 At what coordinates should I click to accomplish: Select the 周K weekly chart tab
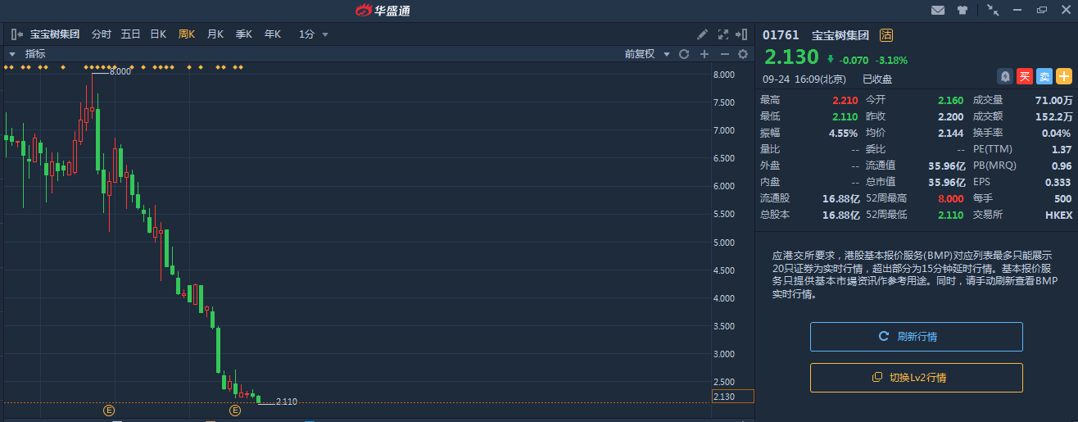pos(187,34)
